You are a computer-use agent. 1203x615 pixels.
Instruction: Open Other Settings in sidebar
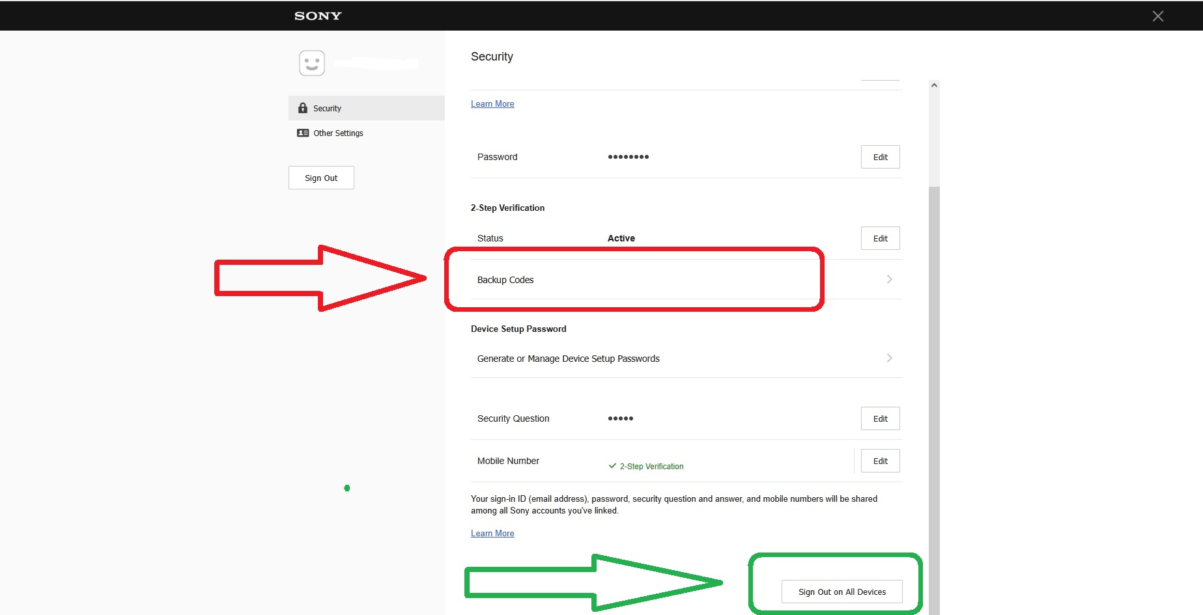click(367, 133)
